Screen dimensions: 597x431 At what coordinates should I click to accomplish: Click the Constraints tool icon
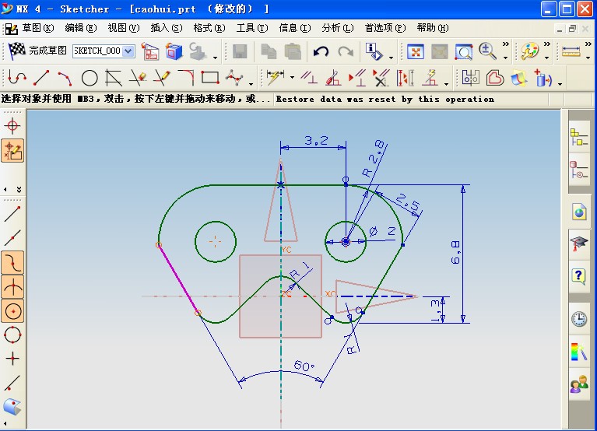point(309,77)
